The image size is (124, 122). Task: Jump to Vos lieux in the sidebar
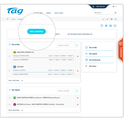[x=92, y=66]
